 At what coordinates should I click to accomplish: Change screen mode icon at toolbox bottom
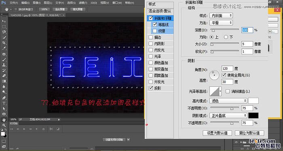coord(4,147)
